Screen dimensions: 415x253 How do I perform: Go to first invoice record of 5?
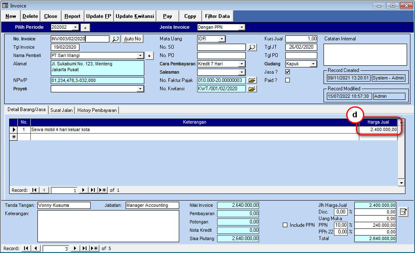26,248
